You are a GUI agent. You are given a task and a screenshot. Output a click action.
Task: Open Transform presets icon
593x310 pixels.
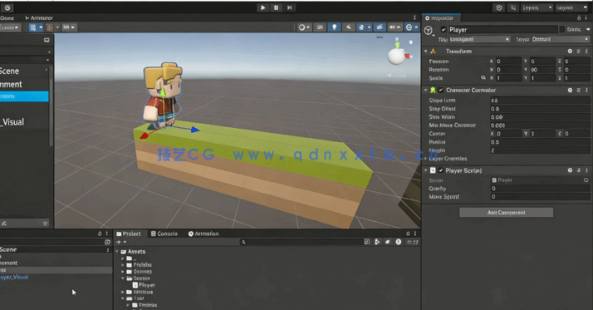pos(579,51)
